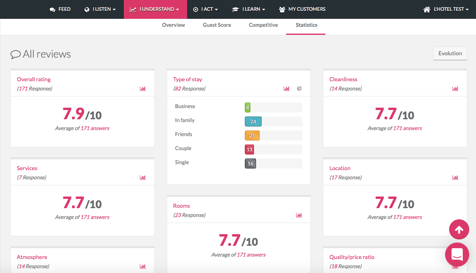Image resolution: width=476 pixels, height=273 pixels.
Task: Expand the I Learn dropdown menu
Action: [x=249, y=9]
